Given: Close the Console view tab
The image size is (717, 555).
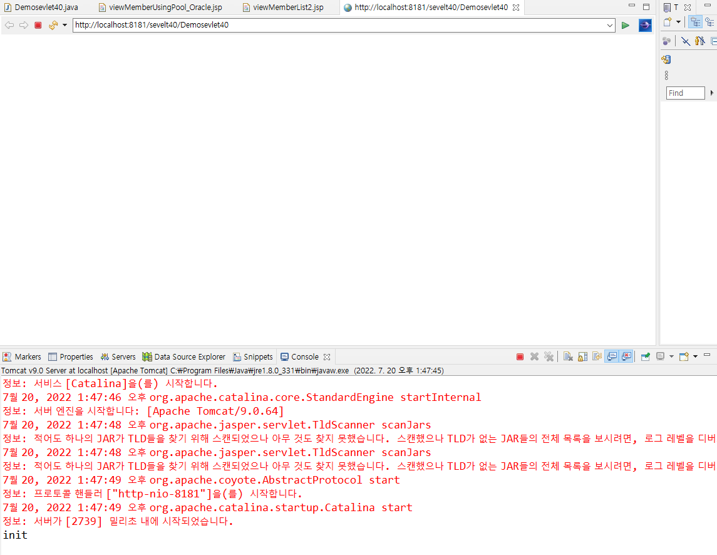Looking at the screenshot, I should pos(327,357).
